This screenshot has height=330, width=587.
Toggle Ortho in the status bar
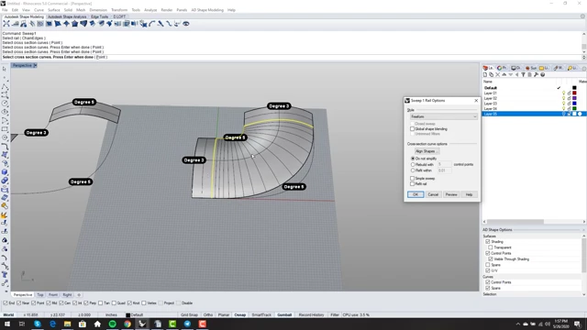pyautogui.click(x=208, y=315)
